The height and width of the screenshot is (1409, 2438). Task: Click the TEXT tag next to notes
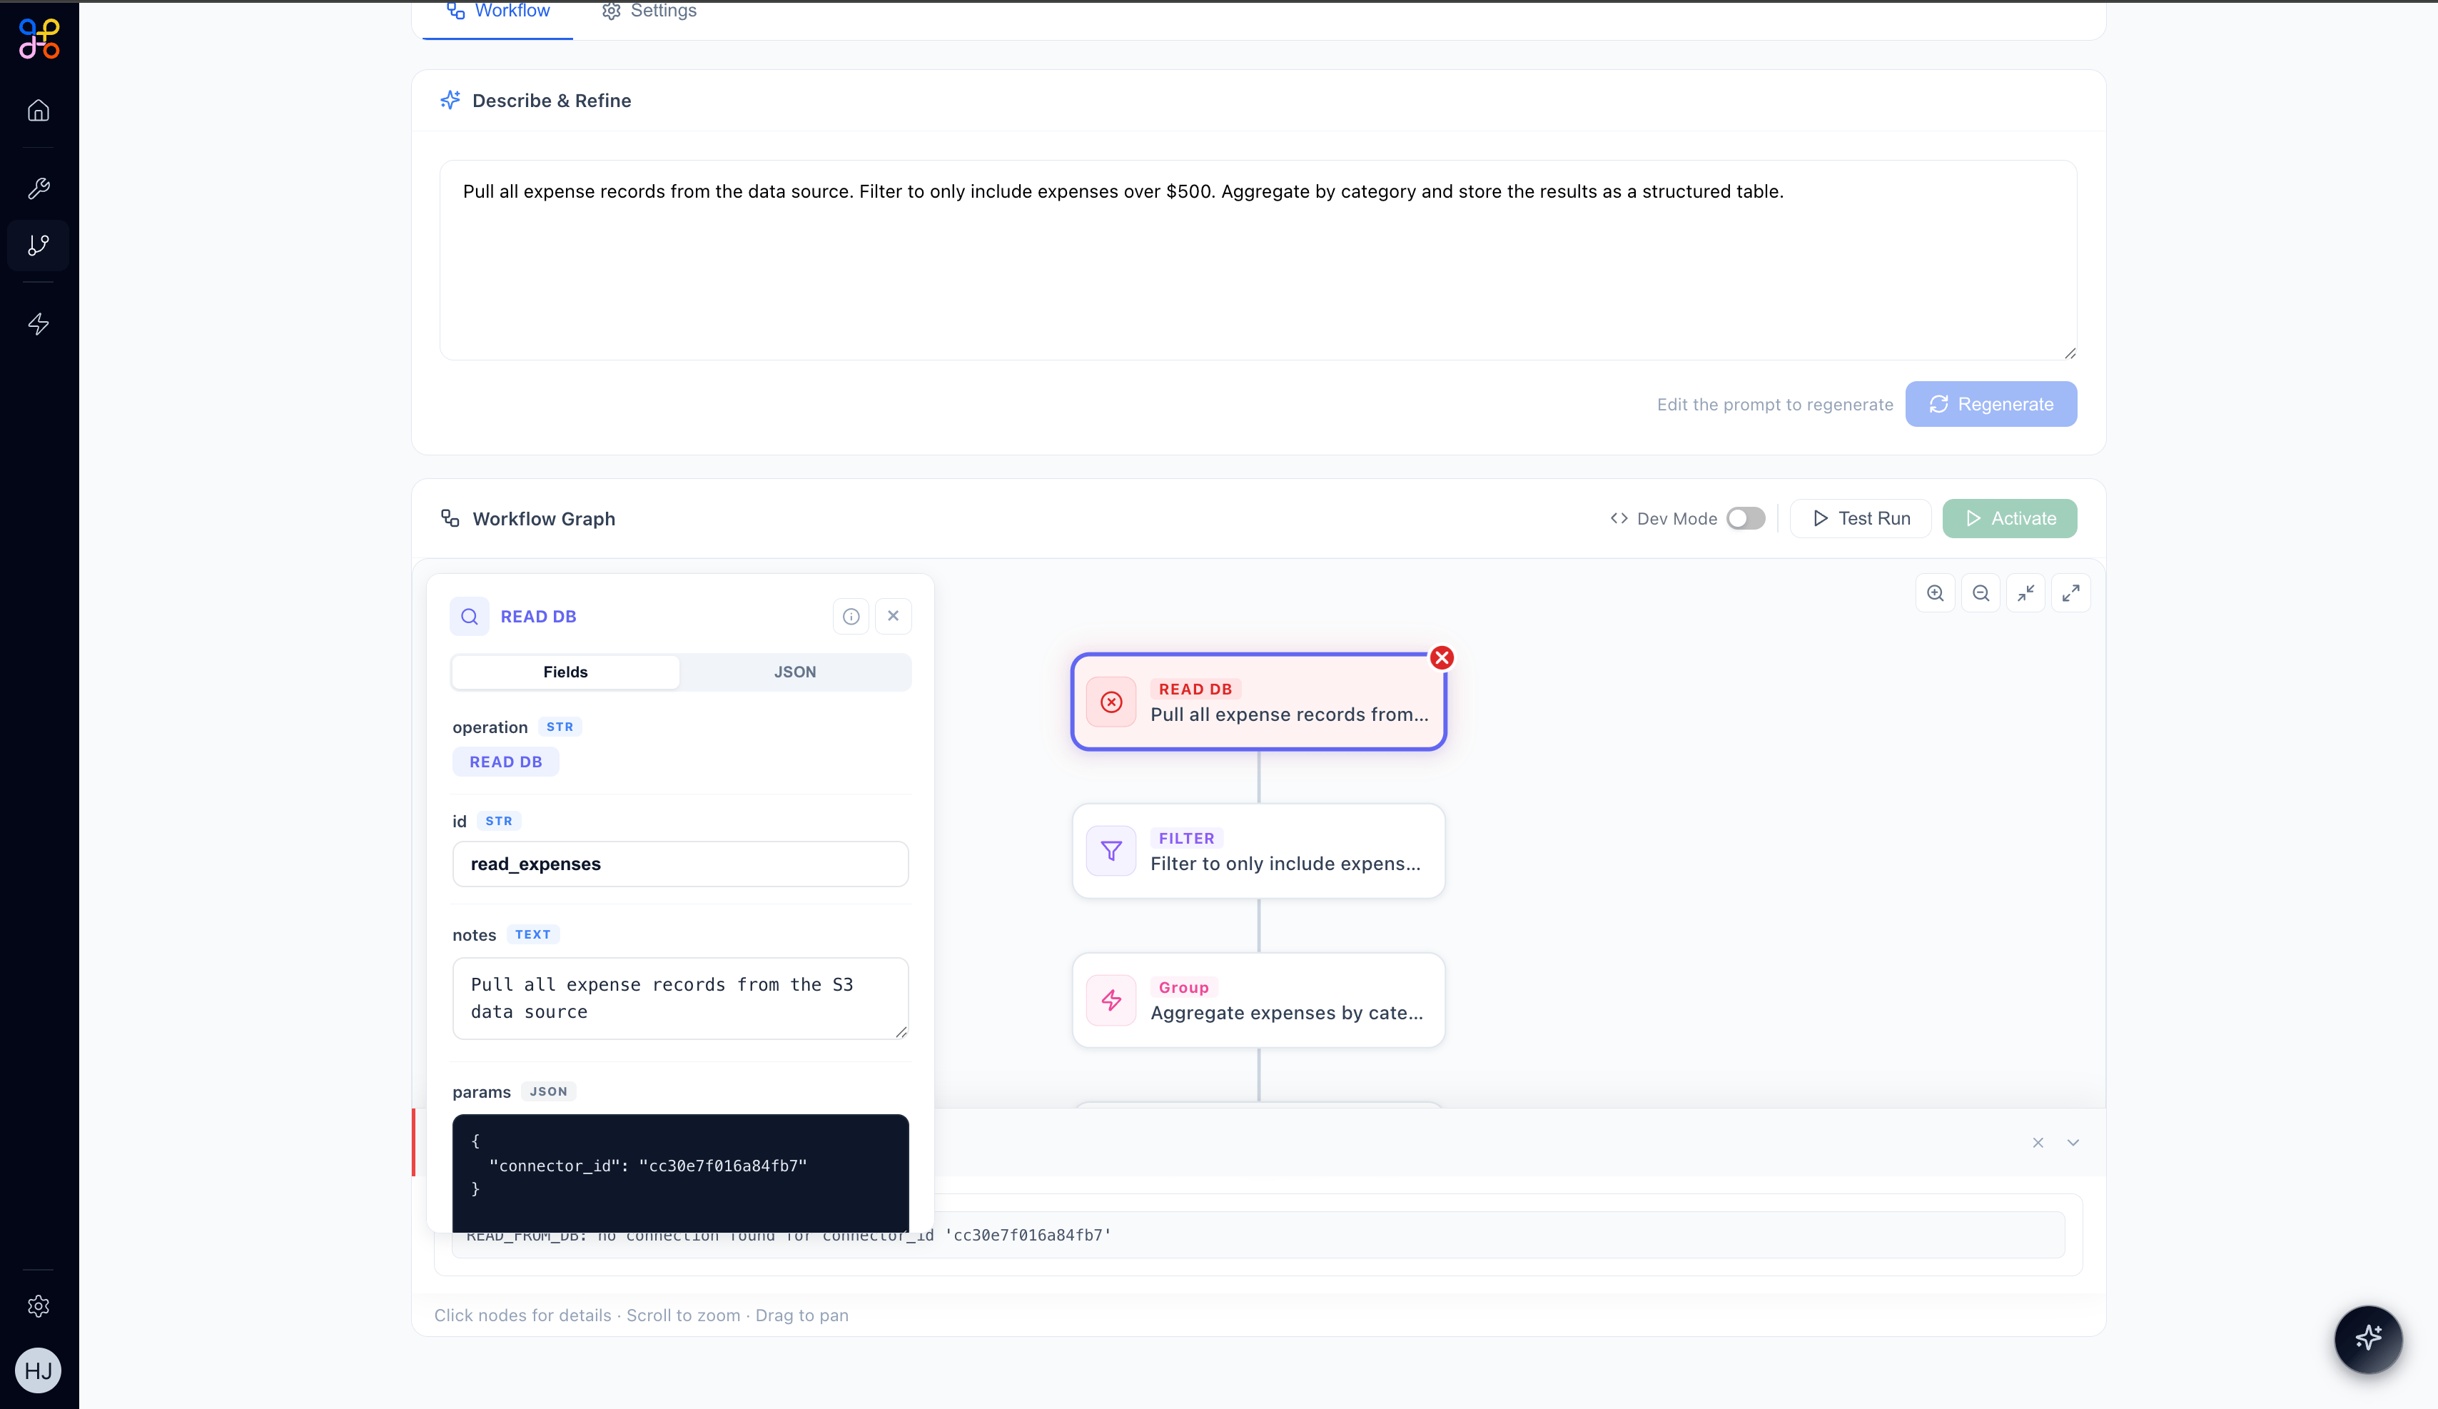click(532, 935)
